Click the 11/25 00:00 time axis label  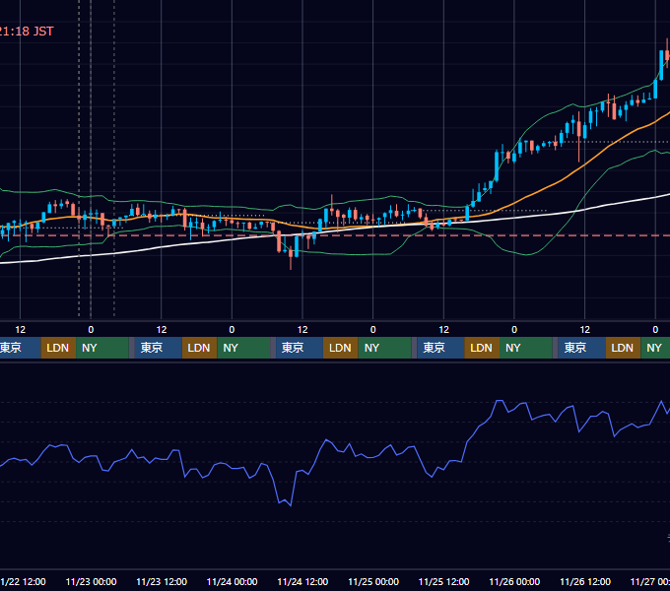(373, 581)
